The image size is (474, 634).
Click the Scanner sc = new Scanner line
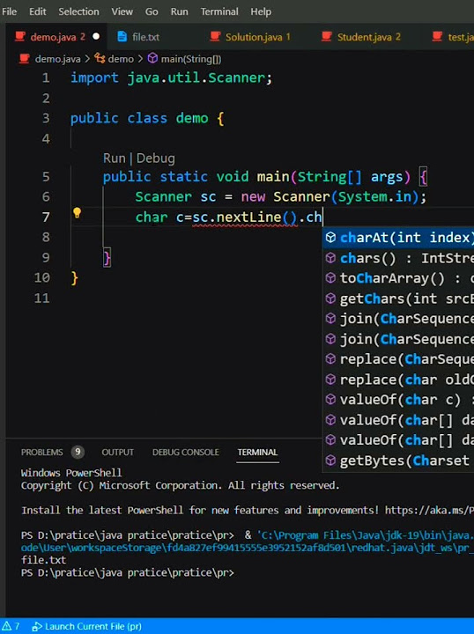tap(281, 197)
